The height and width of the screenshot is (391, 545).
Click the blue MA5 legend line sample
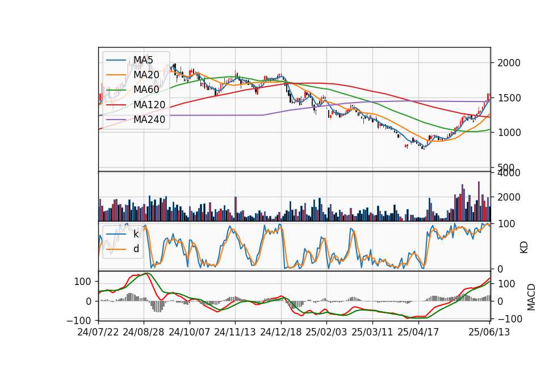point(116,60)
